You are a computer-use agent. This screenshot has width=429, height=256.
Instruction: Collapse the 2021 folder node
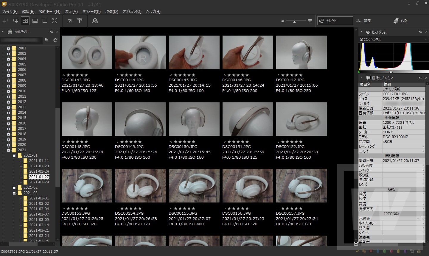[8, 150]
